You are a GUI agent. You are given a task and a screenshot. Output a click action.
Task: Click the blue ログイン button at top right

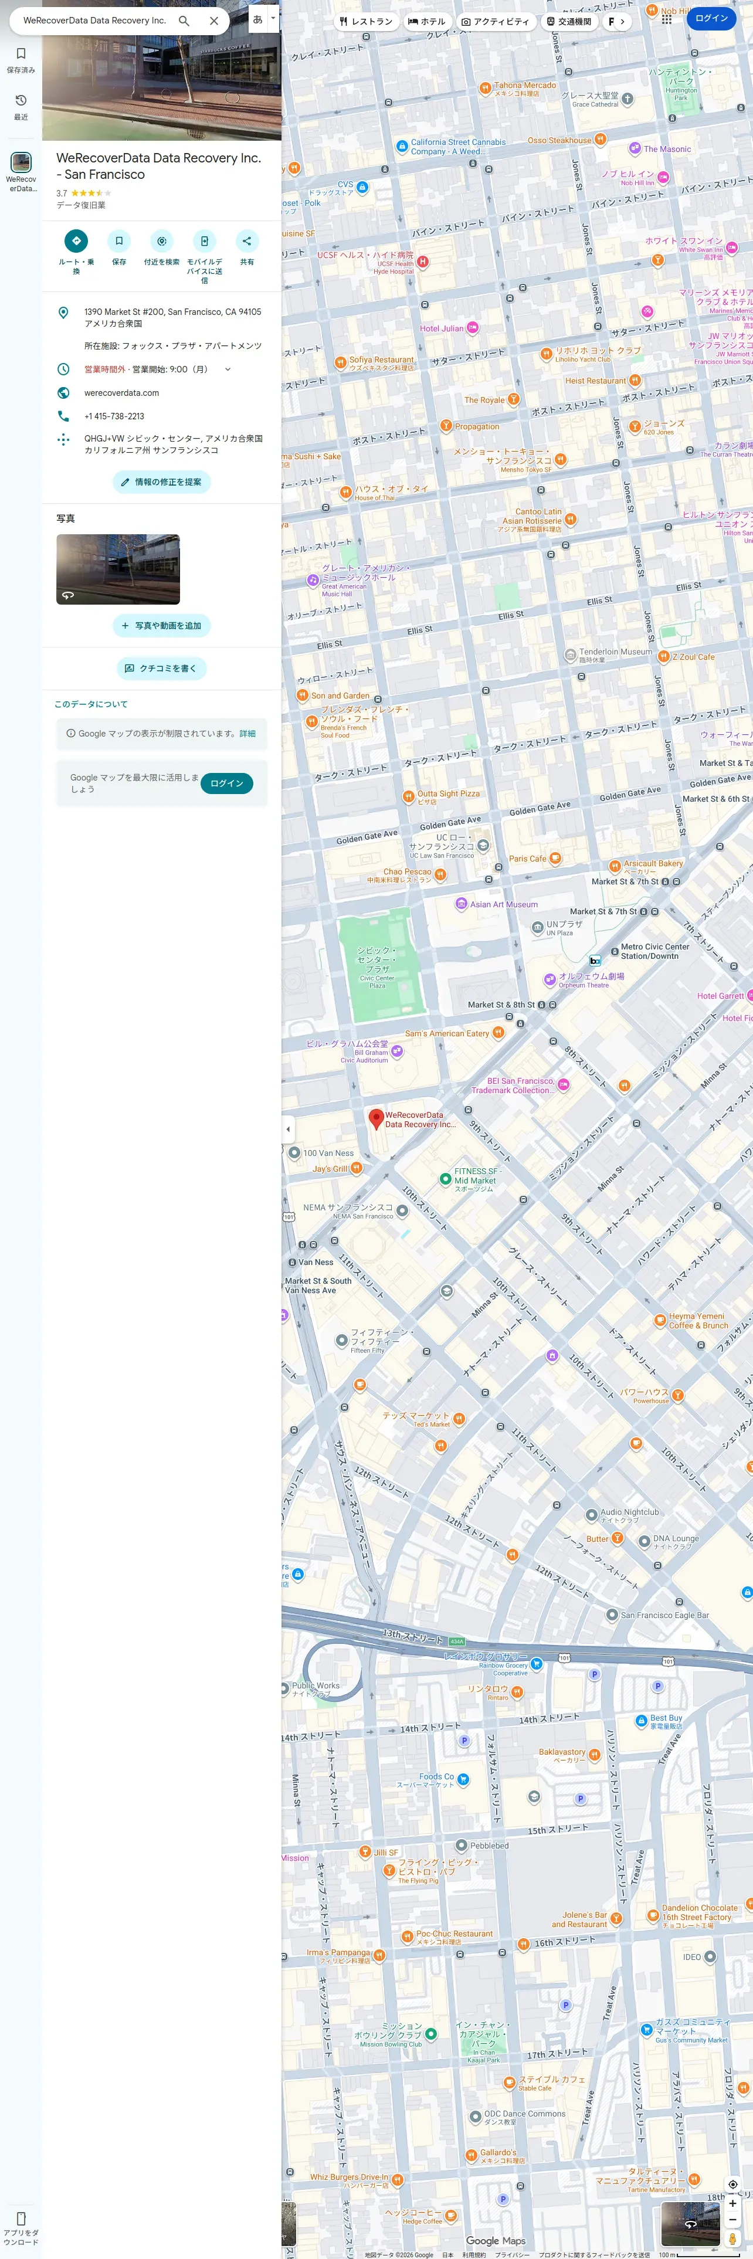(711, 18)
